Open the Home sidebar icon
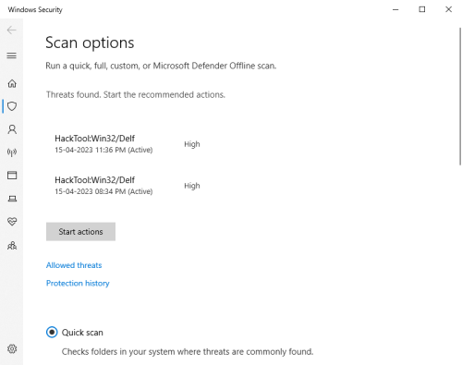 click(12, 83)
